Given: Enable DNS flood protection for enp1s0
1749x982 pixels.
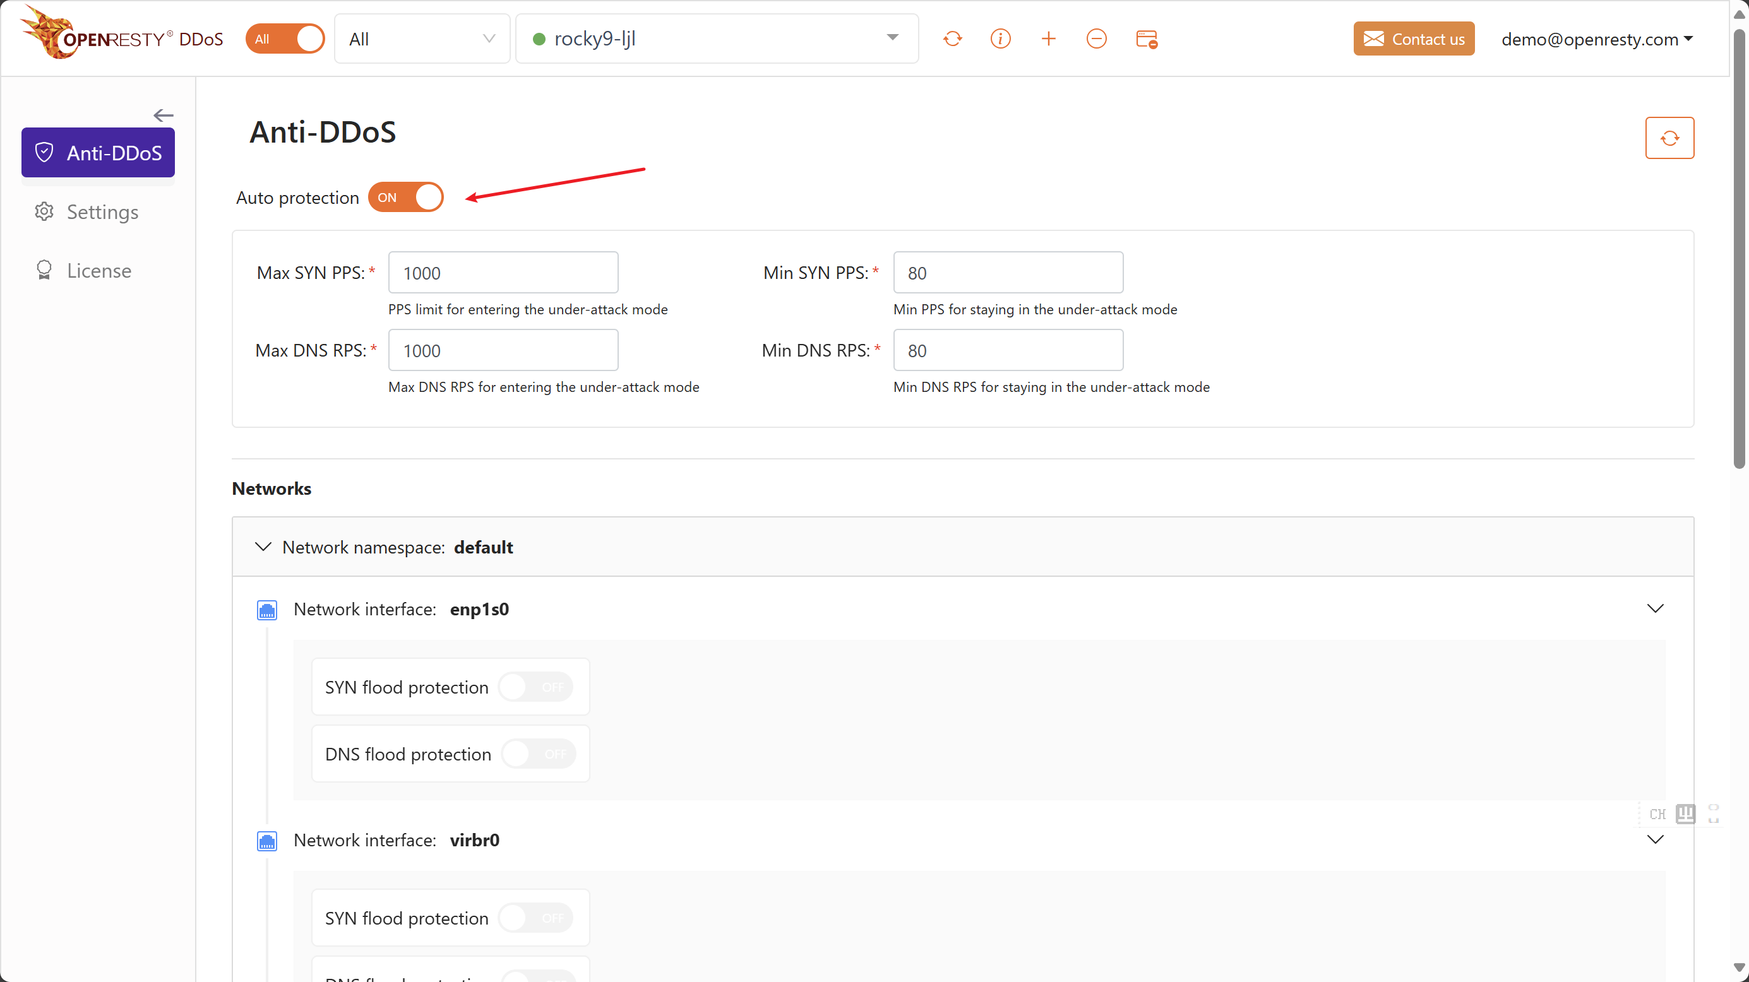Looking at the screenshot, I should pyautogui.click(x=539, y=754).
